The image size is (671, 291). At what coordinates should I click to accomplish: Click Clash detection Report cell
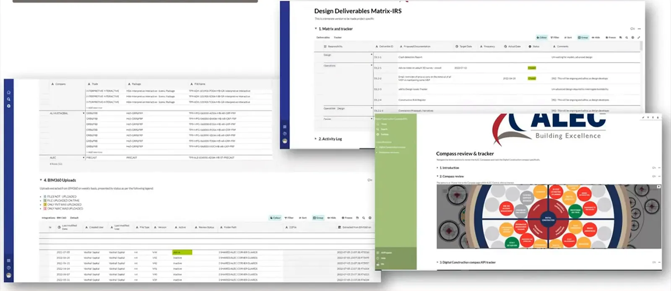(x=410, y=57)
